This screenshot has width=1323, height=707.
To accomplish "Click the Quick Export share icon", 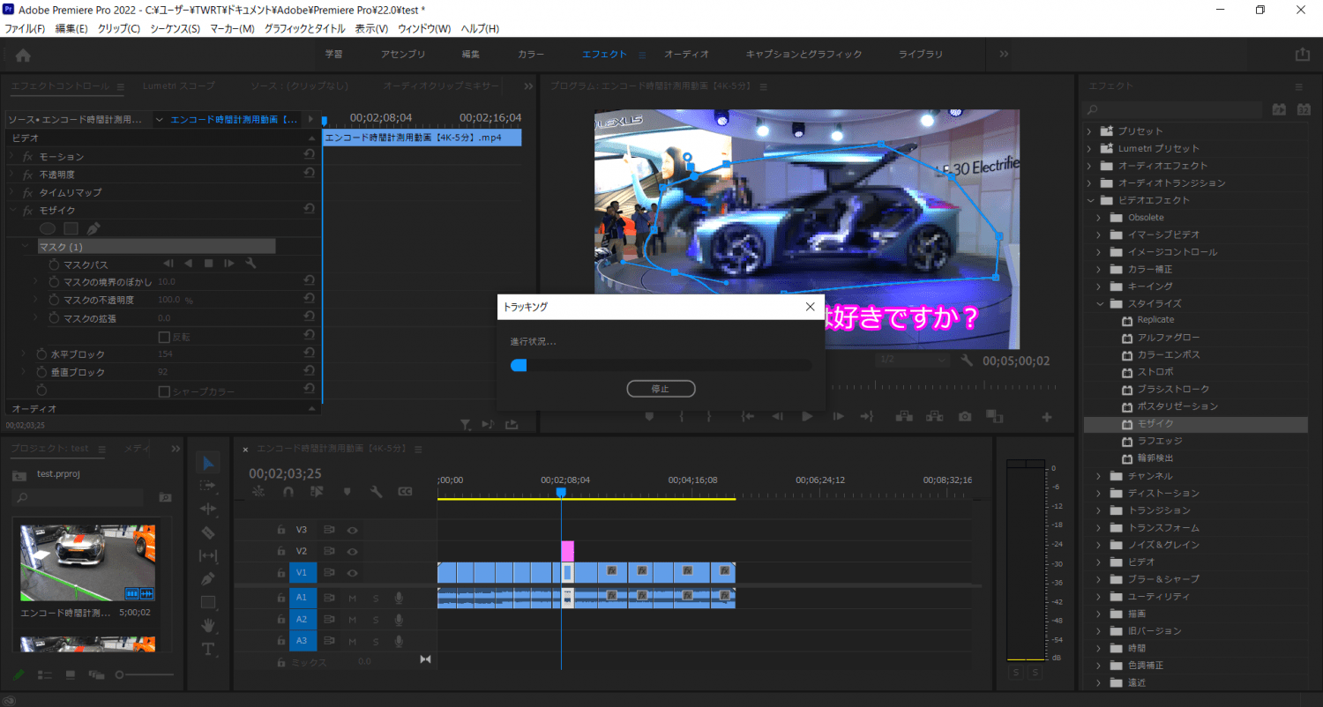I will [x=1303, y=55].
